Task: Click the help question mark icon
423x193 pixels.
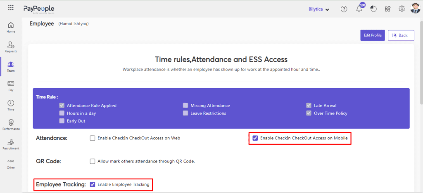Action: pos(344,9)
